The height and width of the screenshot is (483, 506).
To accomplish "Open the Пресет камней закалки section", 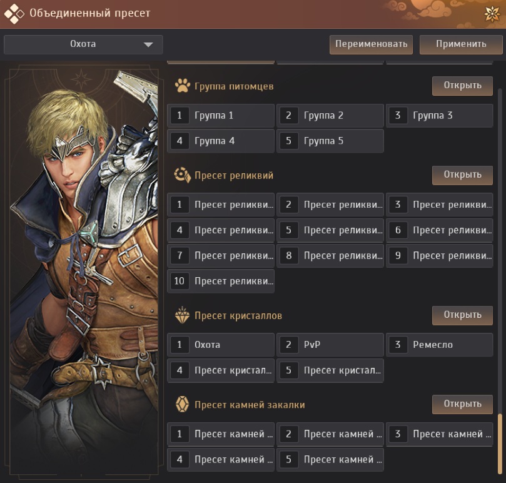I will click(462, 404).
